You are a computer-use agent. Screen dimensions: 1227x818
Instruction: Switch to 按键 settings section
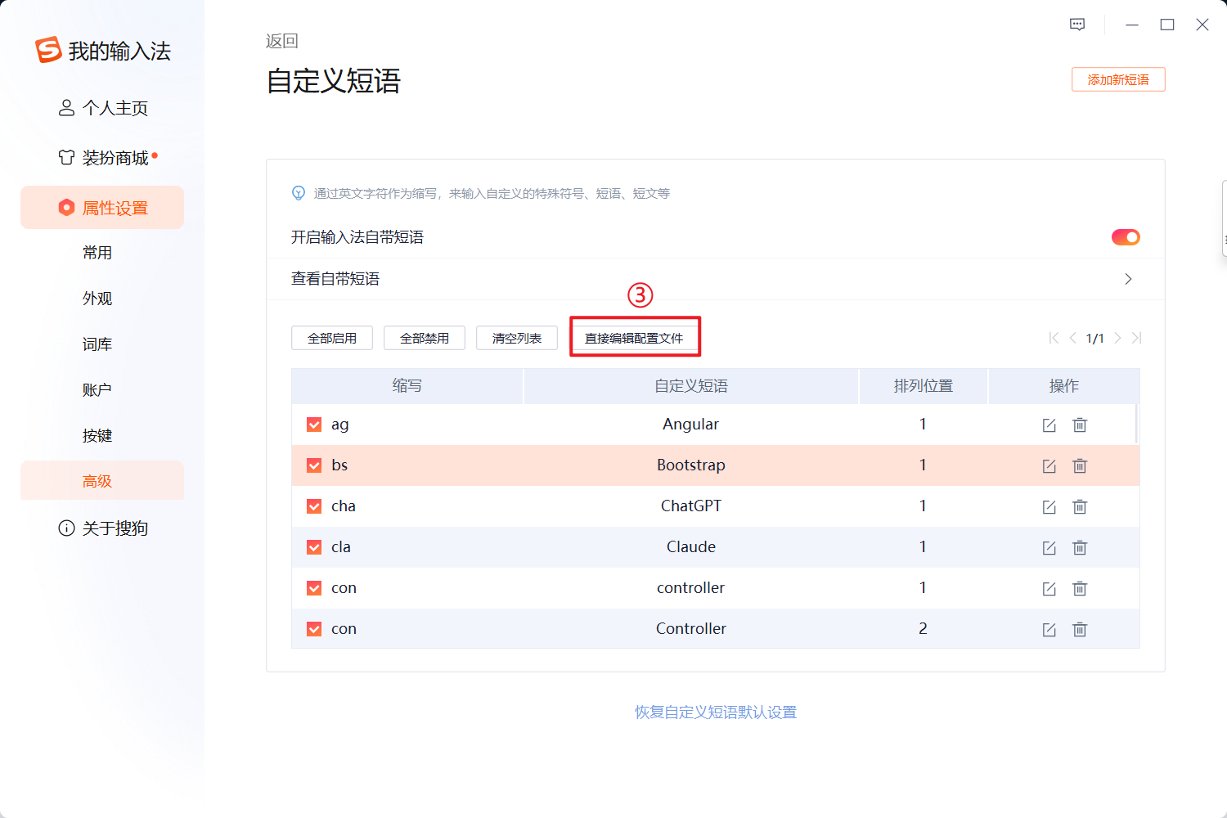tap(97, 436)
